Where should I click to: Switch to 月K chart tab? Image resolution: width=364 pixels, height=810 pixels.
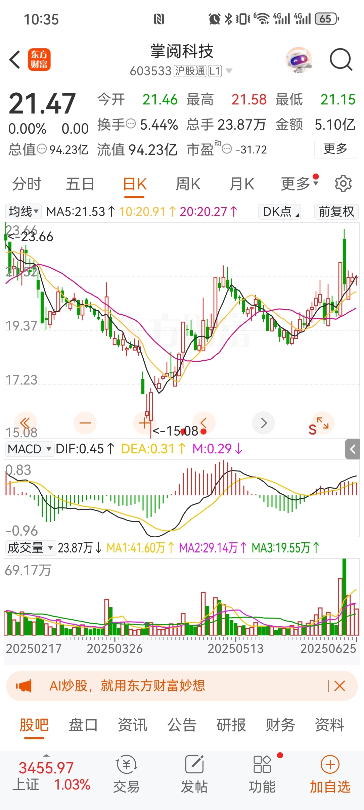click(x=242, y=184)
